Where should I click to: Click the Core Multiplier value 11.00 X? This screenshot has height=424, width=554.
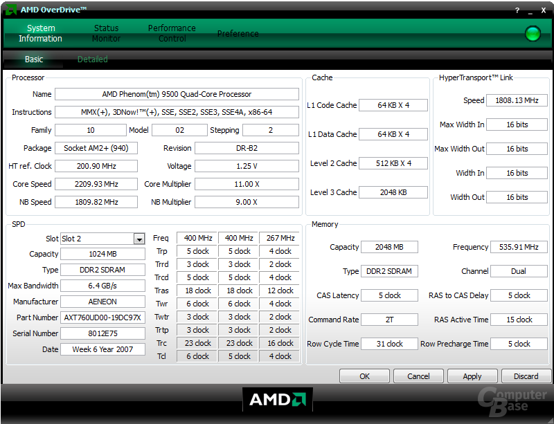point(247,184)
